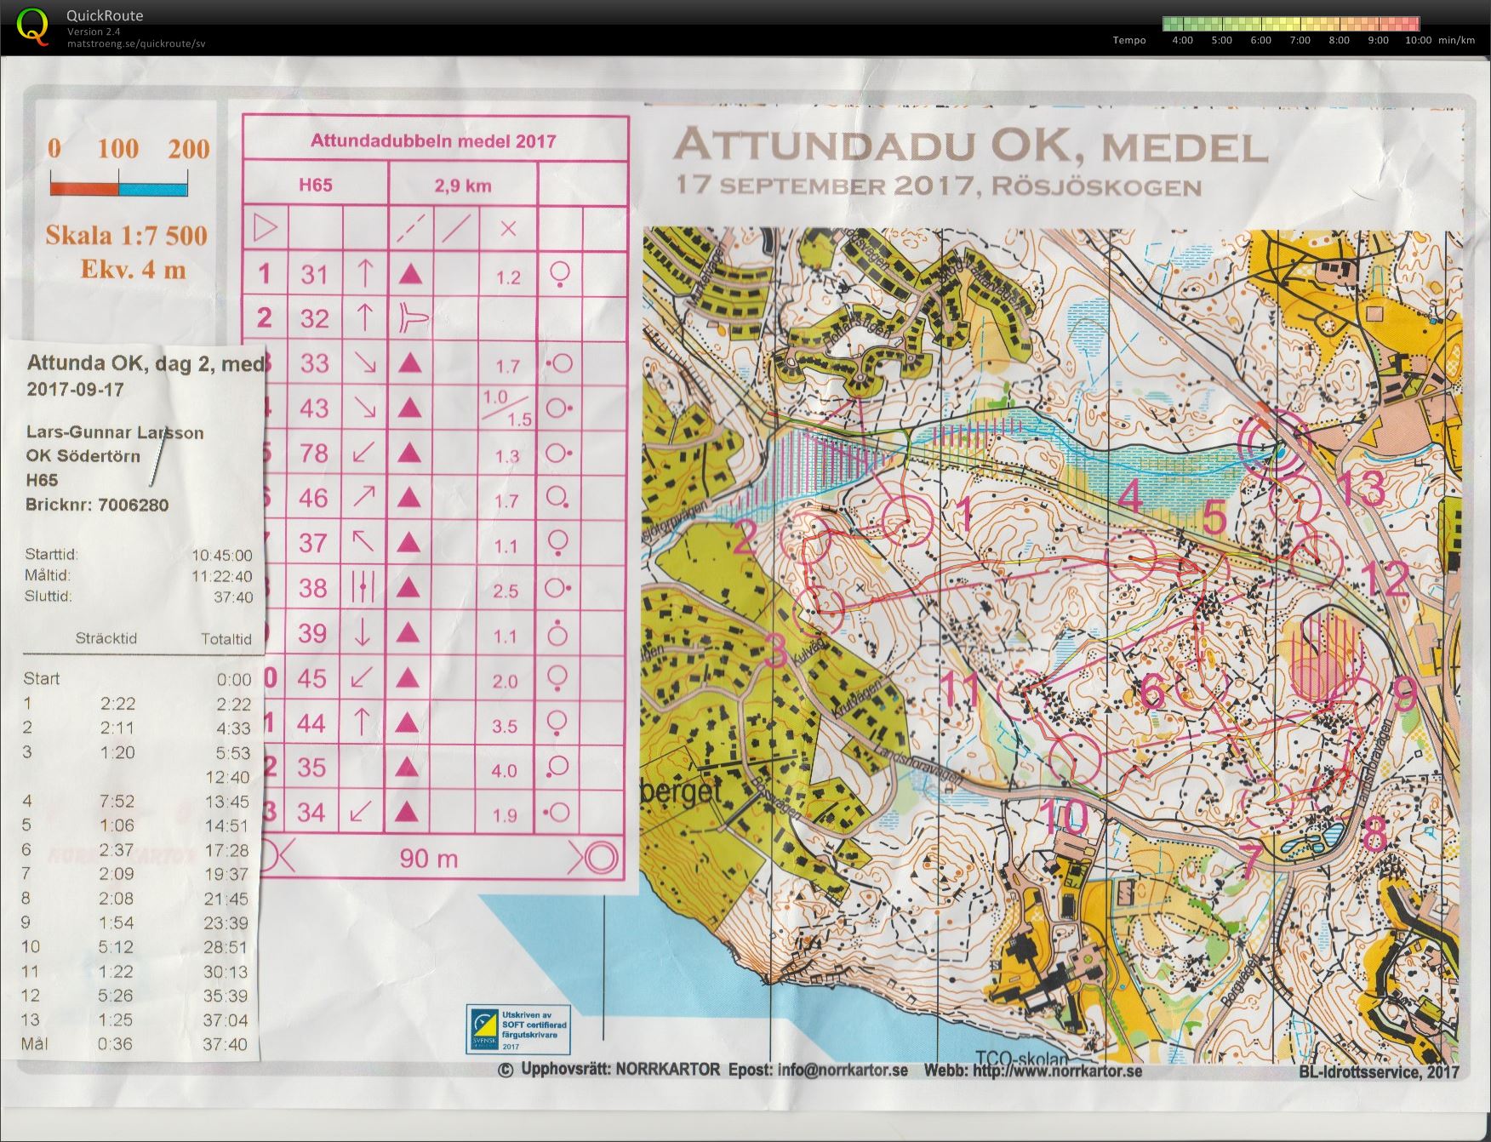The height and width of the screenshot is (1142, 1491).
Task: Click the Bricknr: 7006280 line
Action: pos(97,505)
